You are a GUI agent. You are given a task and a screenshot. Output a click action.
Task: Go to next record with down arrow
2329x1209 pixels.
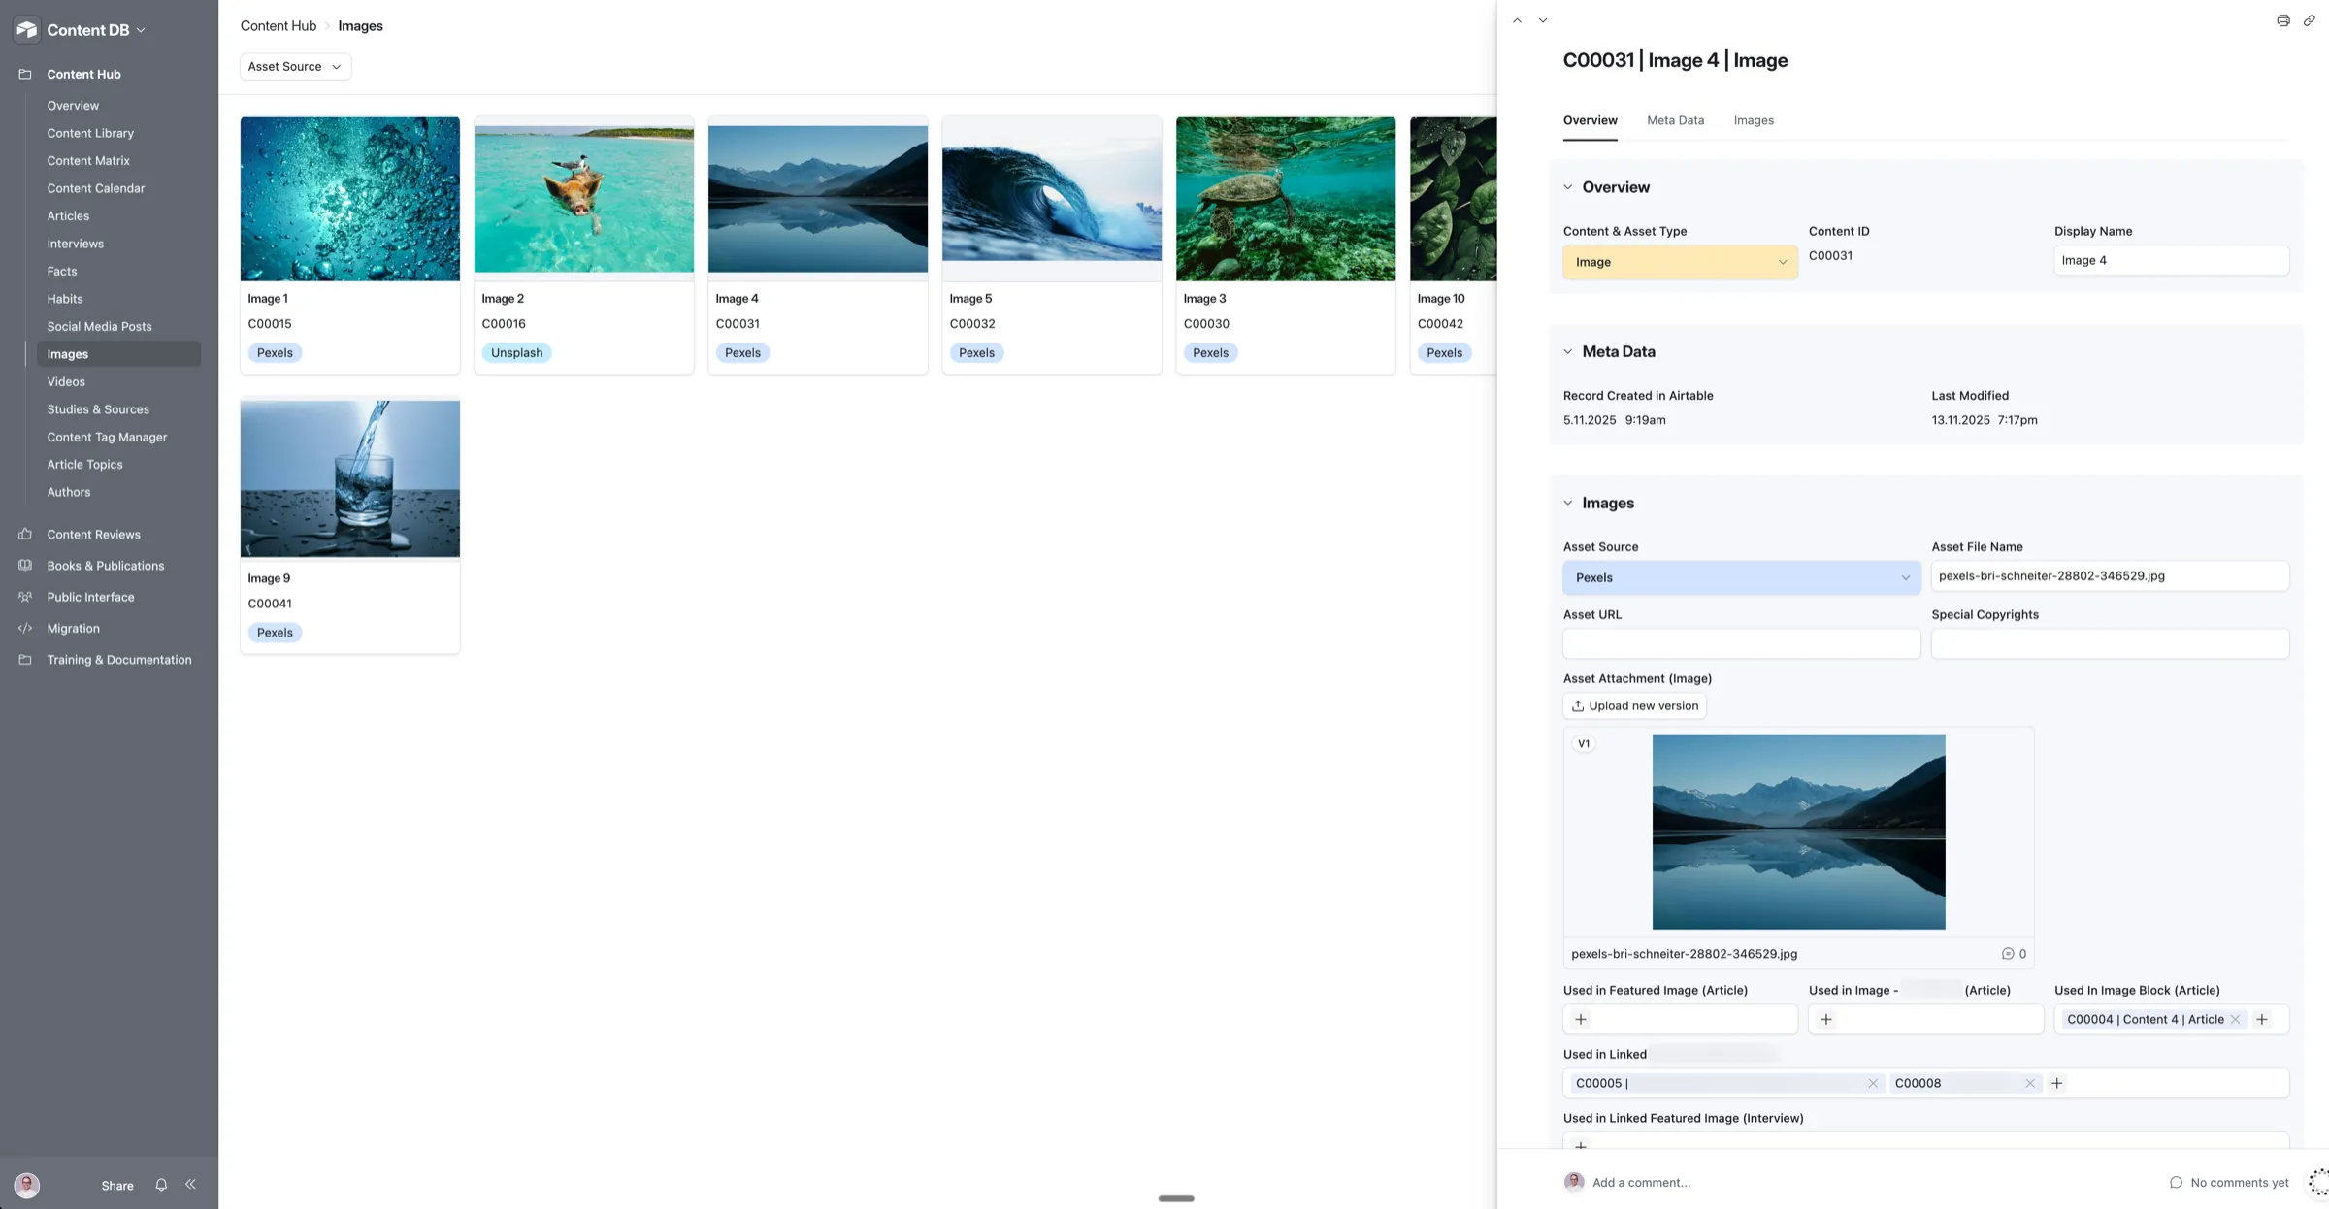[x=1543, y=20]
